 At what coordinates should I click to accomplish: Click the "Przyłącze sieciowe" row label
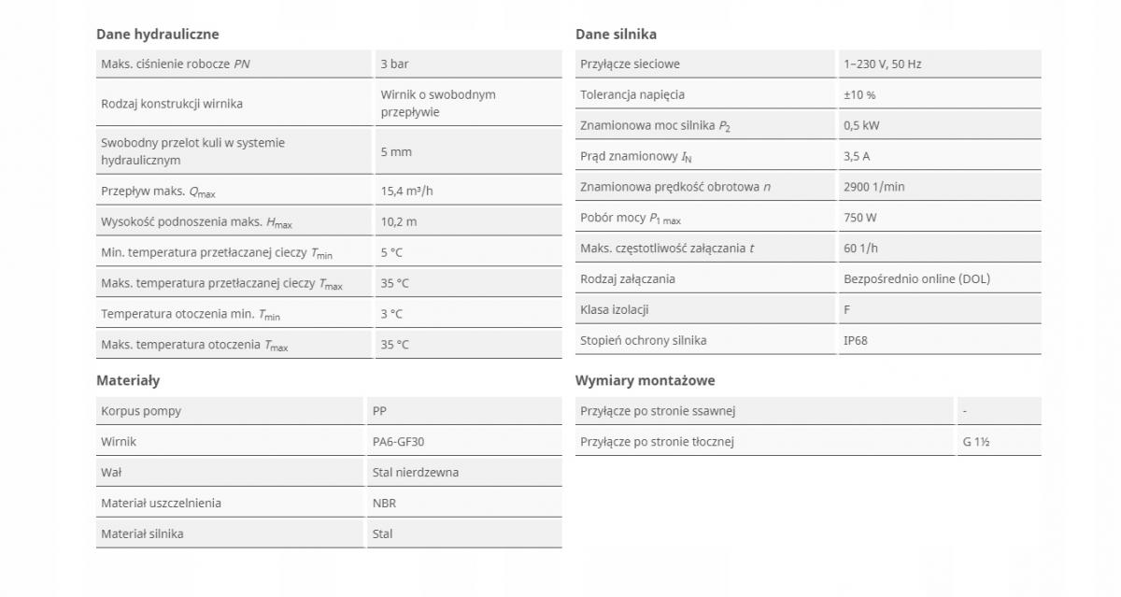pos(630,64)
